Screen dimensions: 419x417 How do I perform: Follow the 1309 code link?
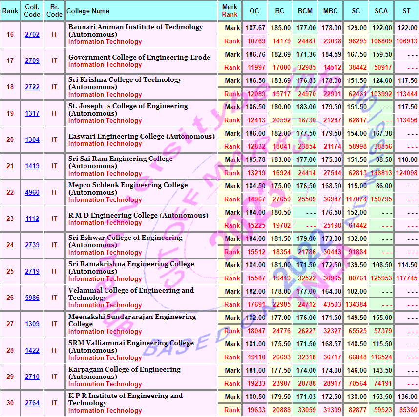[32, 324]
